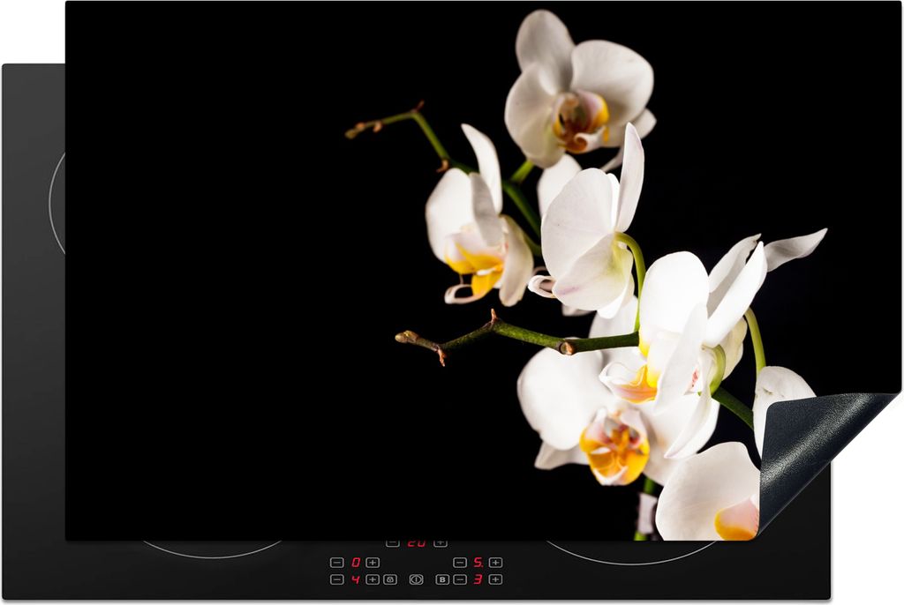
Task: Tap the plus button beside the 5 display
Action: tap(495, 563)
